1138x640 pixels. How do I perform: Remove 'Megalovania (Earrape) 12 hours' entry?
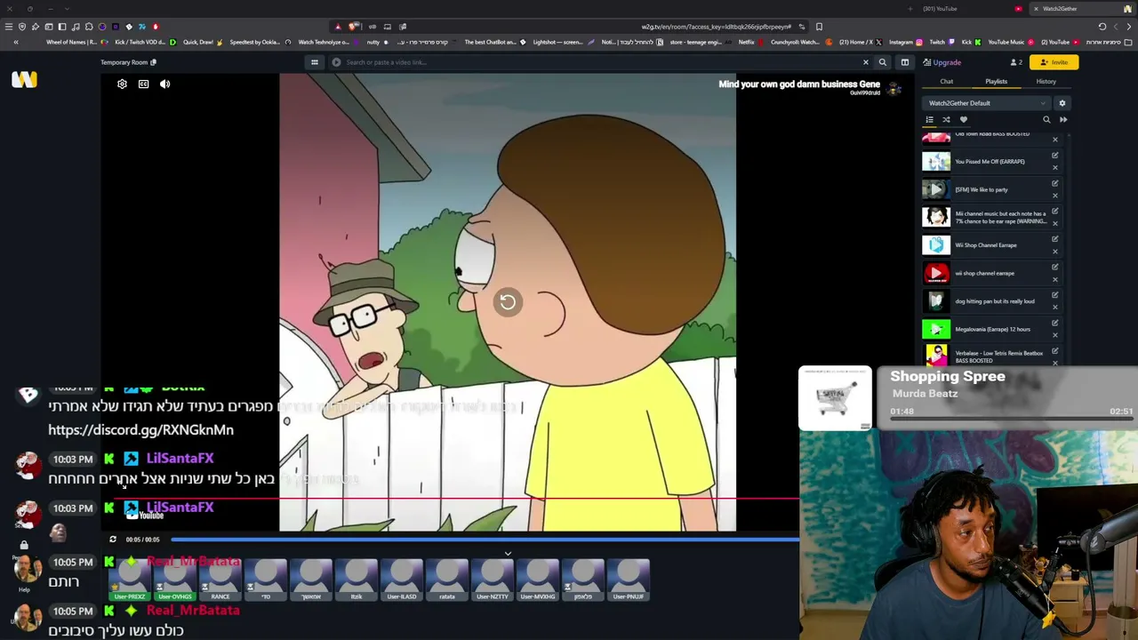1055,335
